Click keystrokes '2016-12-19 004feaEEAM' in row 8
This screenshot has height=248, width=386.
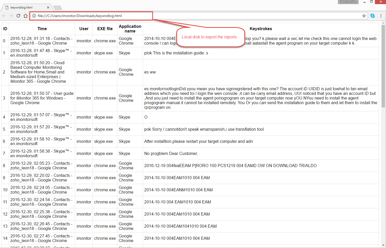(x=230, y=166)
